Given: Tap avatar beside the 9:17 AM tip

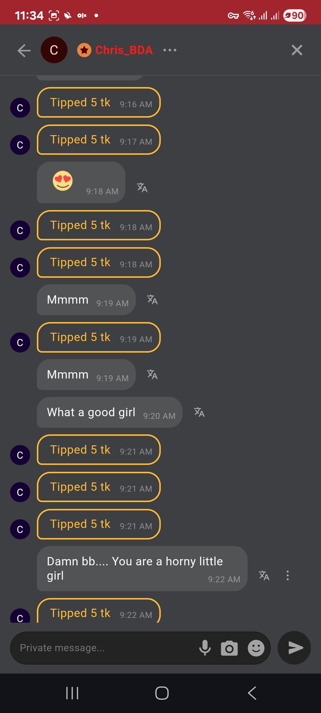Looking at the screenshot, I should point(20,145).
